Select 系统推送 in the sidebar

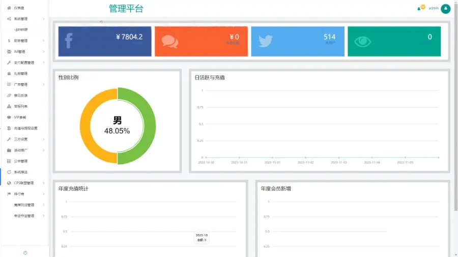(x=21, y=172)
